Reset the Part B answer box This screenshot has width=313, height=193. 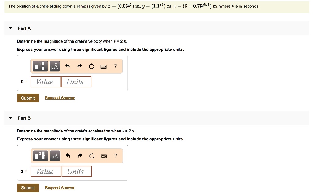click(92, 156)
